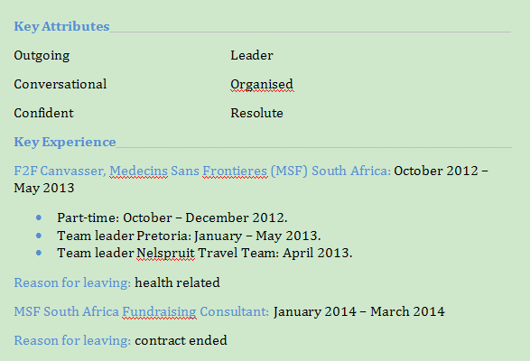This screenshot has width=530, height=361.
Task: Click the underlined word Frontieres
Action: pyautogui.click(x=235, y=171)
